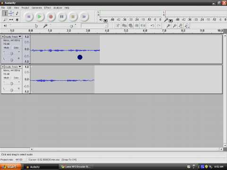
Task: Select the Selection (I-beam) tool
Action: click(5, 13)
